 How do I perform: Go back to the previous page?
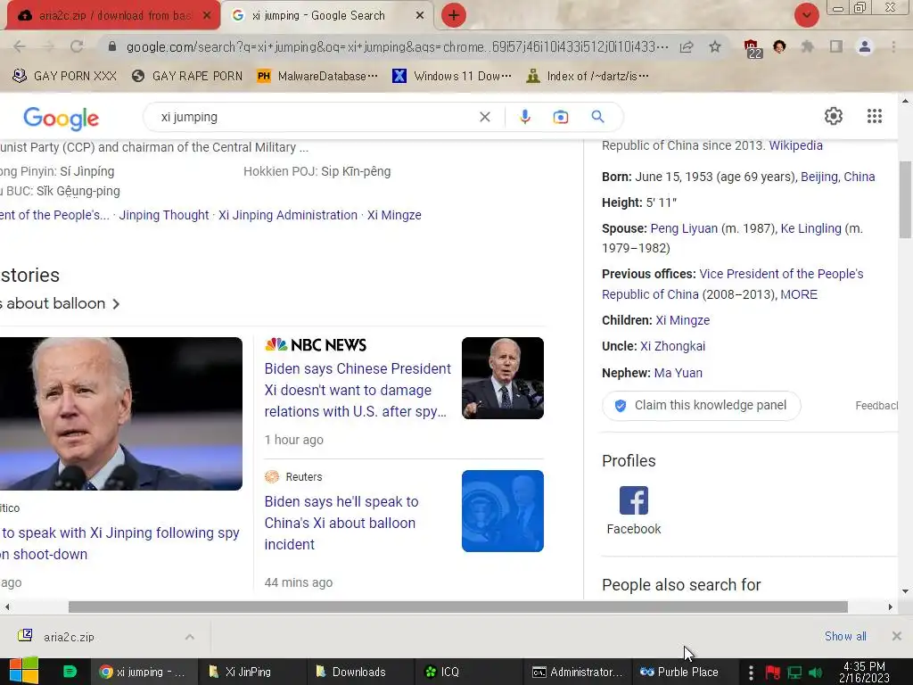20,46
